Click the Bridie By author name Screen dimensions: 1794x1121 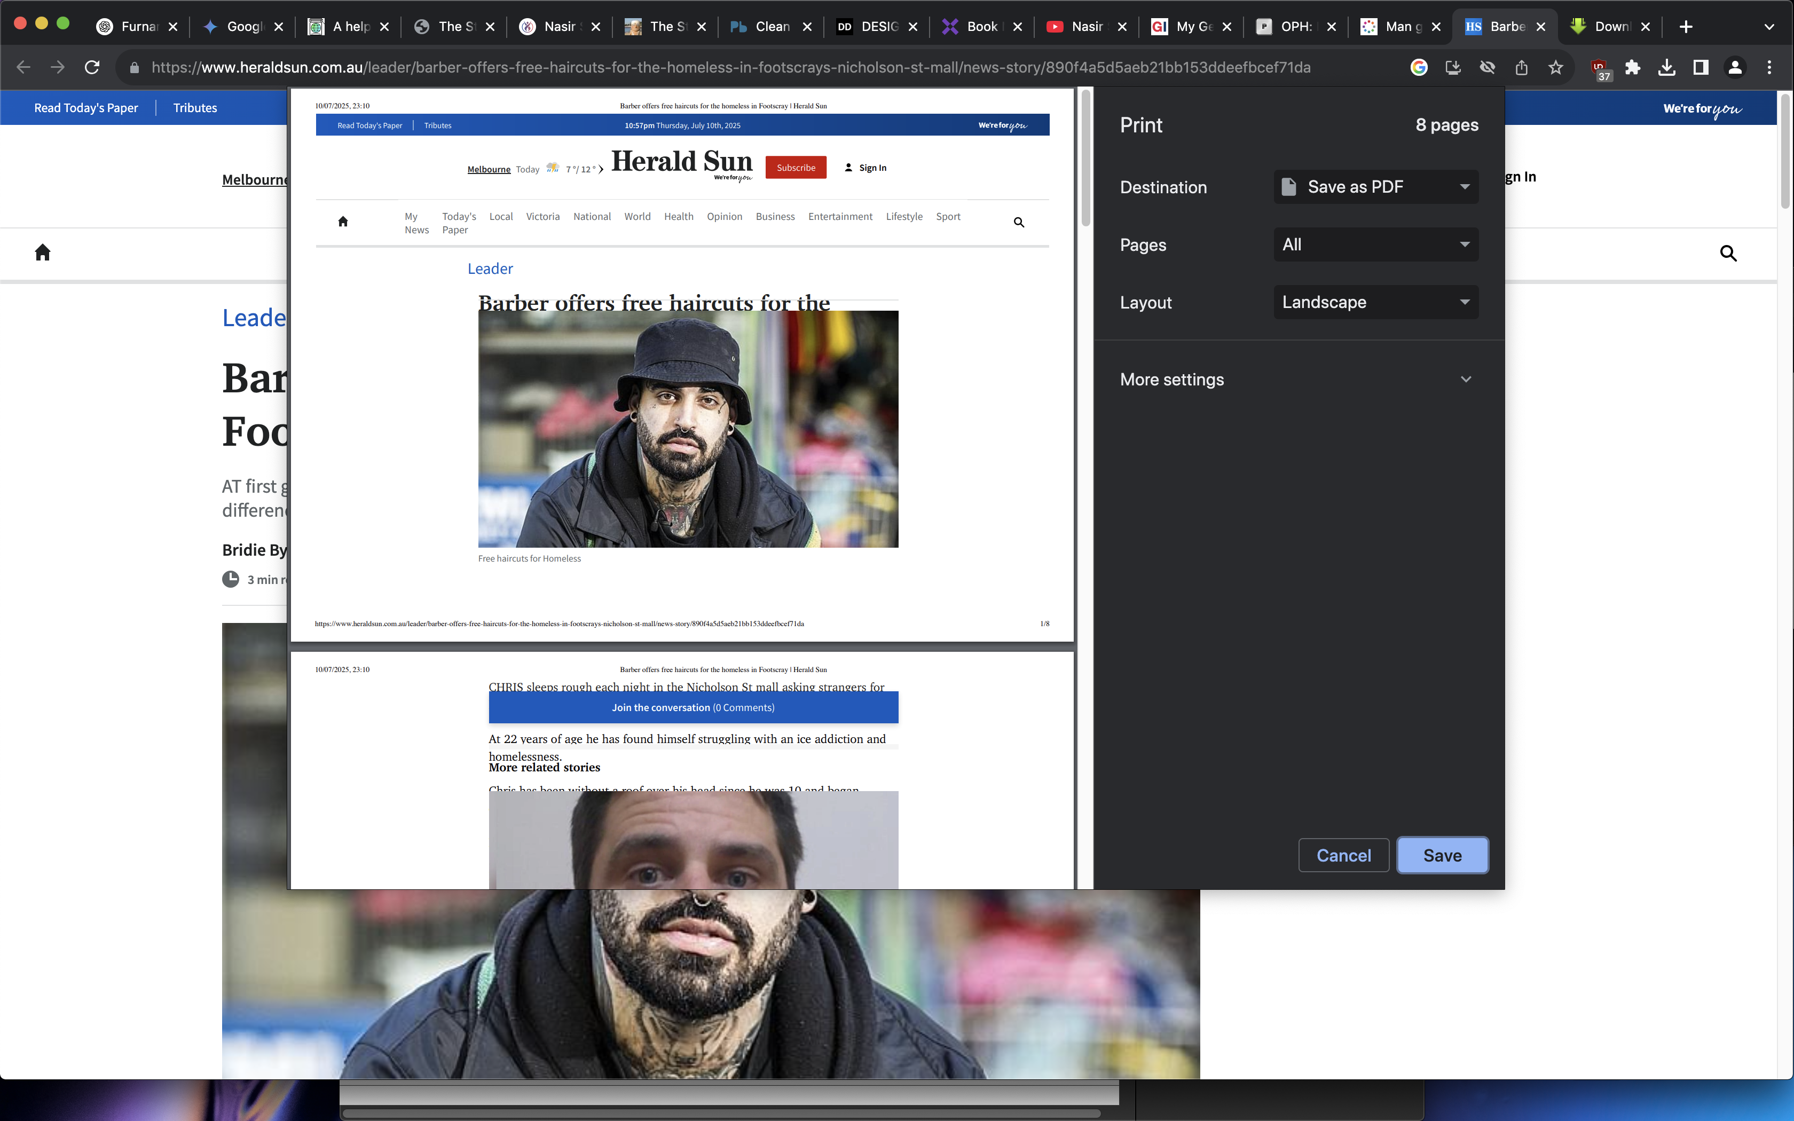254,550
